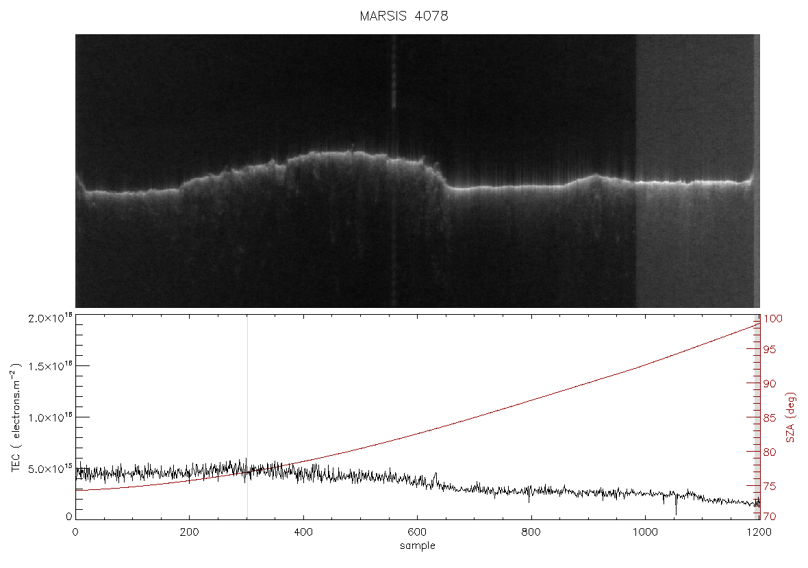
Task: Click the x-axis tick label 1200
Action: 759,532
